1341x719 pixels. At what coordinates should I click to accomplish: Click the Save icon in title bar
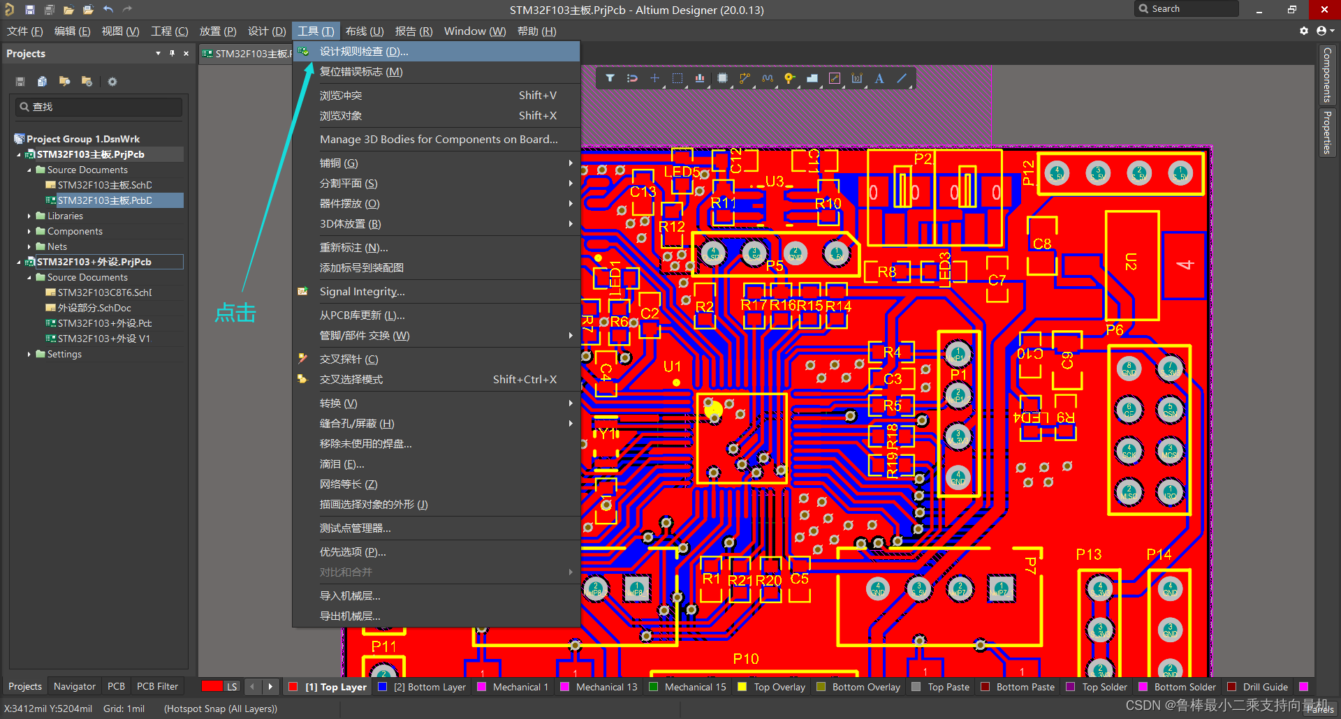coord(30,10)
